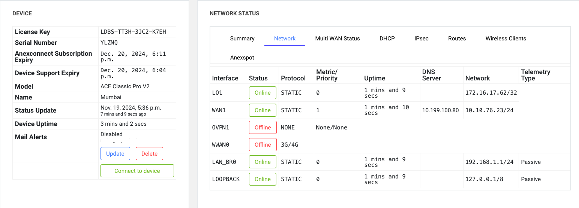
Task: Switch to the Routes tab
Action: pos(457,39)
